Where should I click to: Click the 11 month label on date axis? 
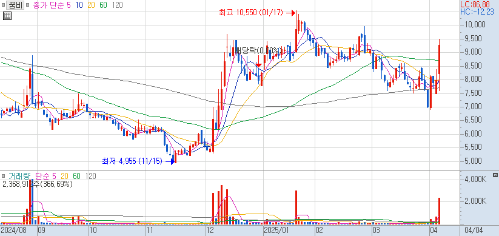(150, 231)
